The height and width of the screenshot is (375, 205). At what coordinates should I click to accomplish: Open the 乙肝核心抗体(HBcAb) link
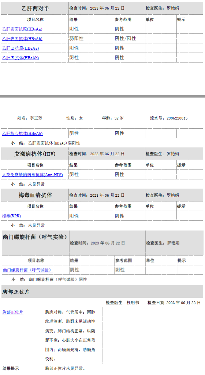coord(22,134)
